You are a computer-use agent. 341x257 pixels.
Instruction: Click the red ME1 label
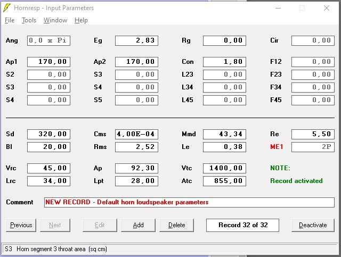277,147
